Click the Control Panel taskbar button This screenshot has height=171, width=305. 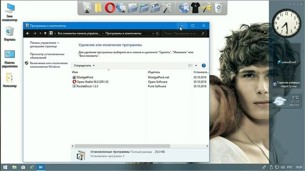(x=41, y=167)
